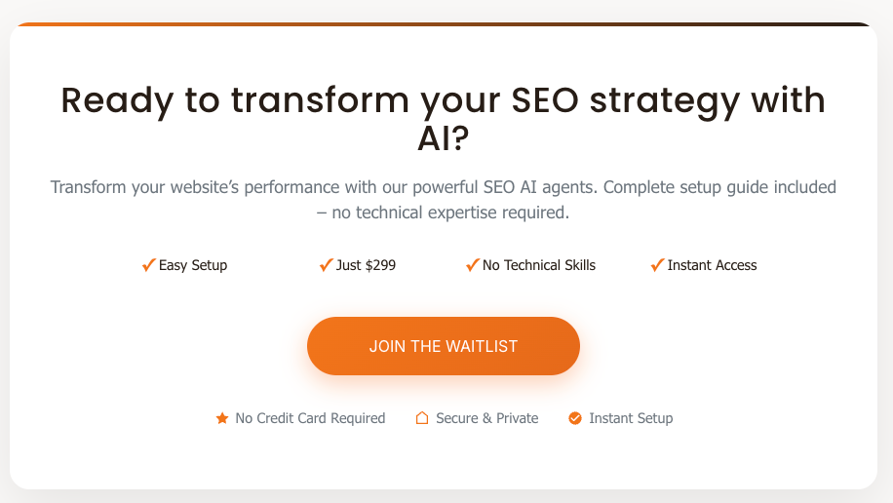
Task: Select the No Technical Skills label
Action: pos(539,265)
